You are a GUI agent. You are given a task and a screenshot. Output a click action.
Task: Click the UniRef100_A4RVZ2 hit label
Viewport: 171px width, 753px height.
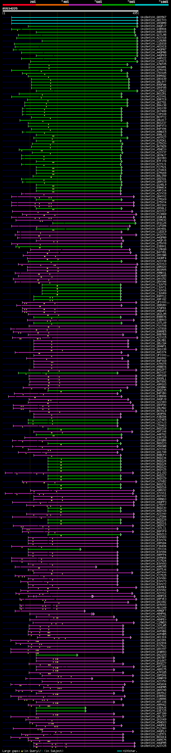pyautogui.click(x=153, y=58)
